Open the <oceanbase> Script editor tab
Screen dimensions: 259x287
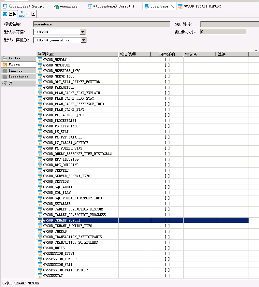tap(23, 6)
